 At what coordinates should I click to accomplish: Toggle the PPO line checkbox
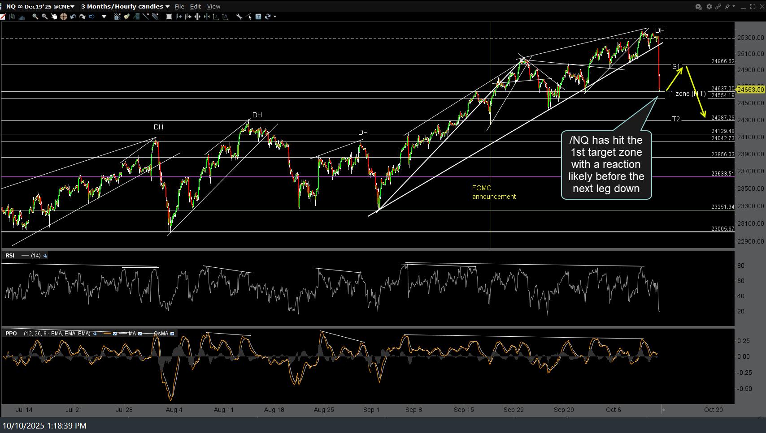115,334
